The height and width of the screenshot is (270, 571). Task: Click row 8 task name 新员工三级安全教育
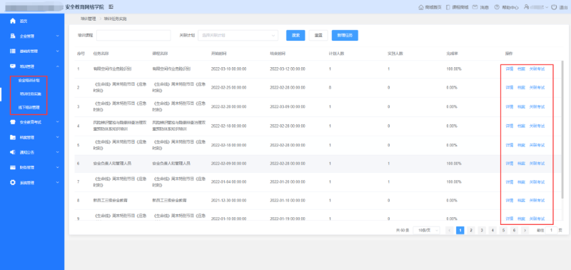tap(111, 201)
